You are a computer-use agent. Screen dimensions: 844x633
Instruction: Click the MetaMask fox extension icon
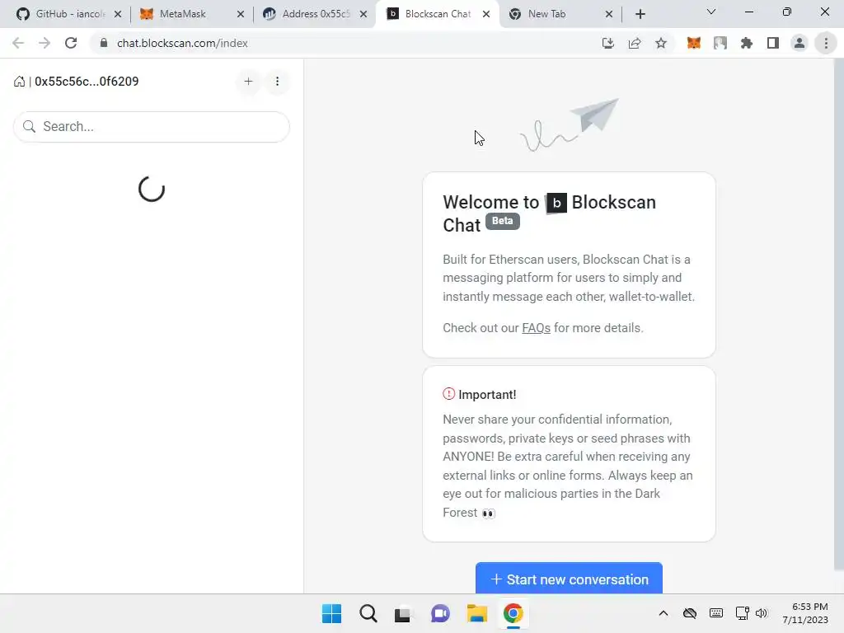[694, 43]
